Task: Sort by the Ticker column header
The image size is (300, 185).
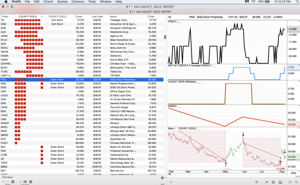Action: [7, 17]
